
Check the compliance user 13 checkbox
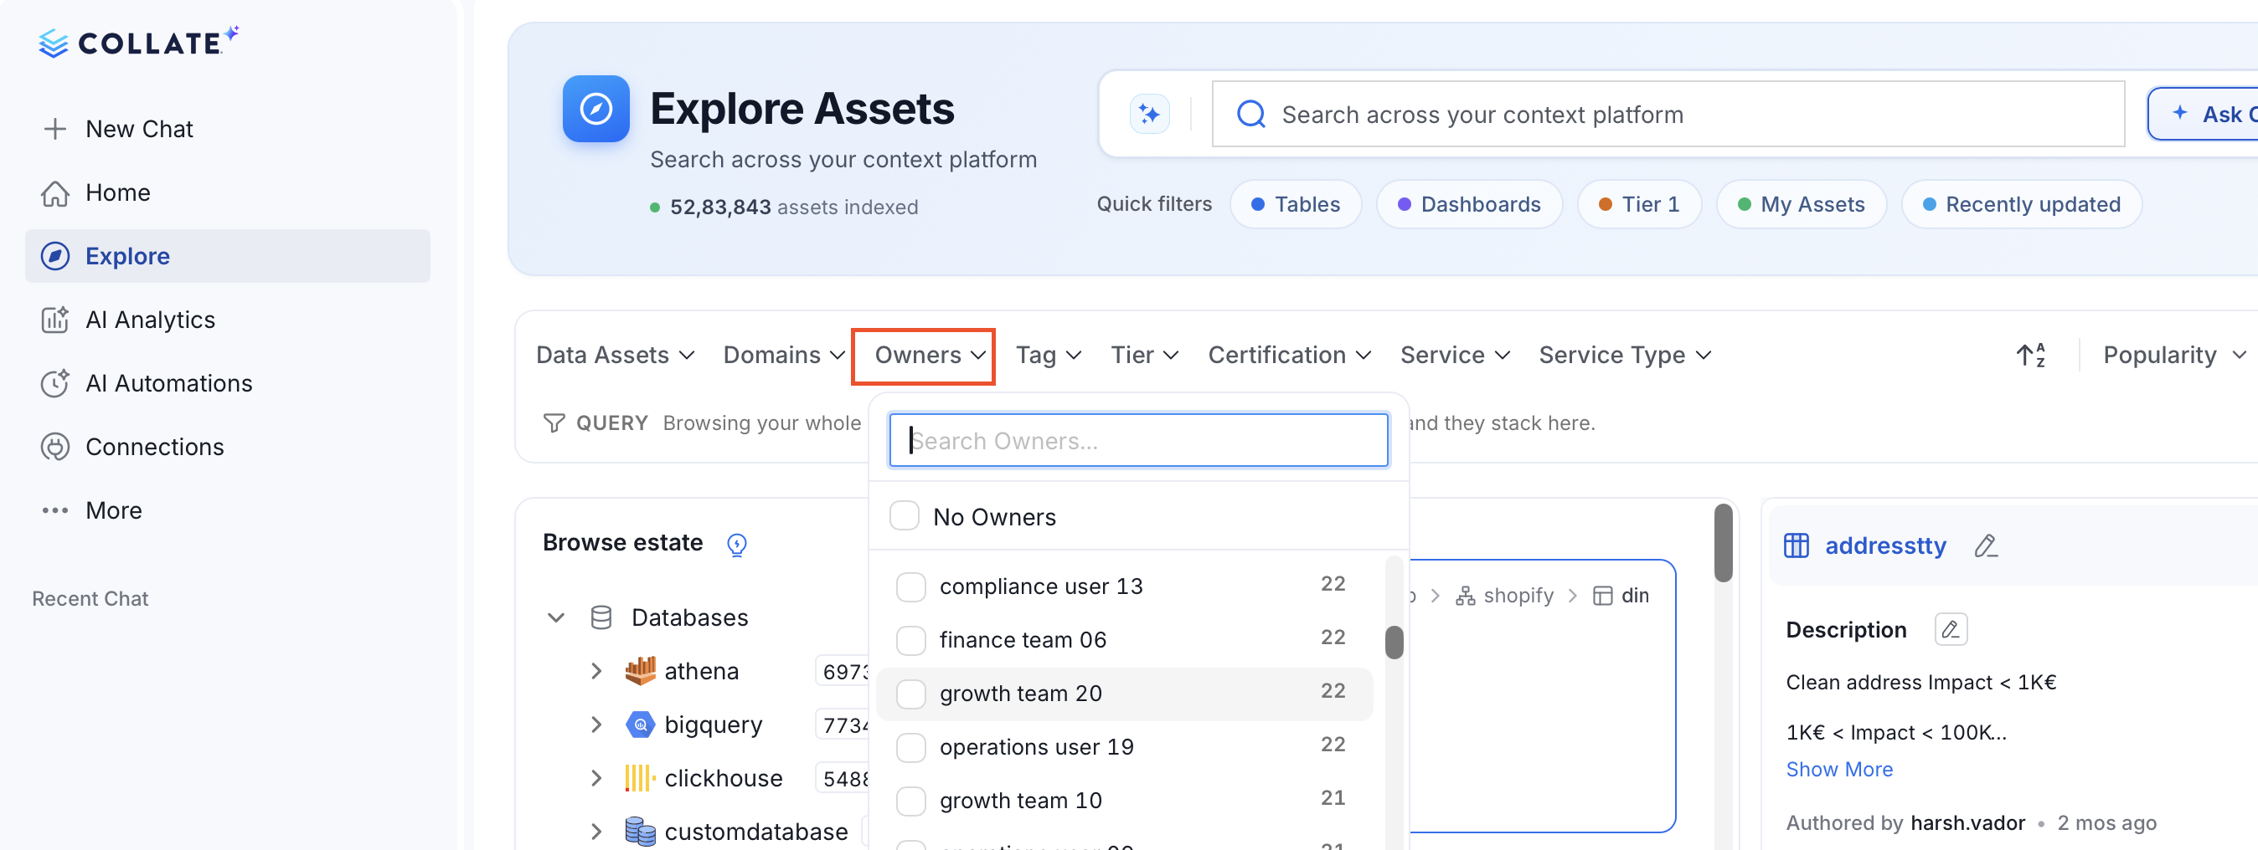point(910,586)
